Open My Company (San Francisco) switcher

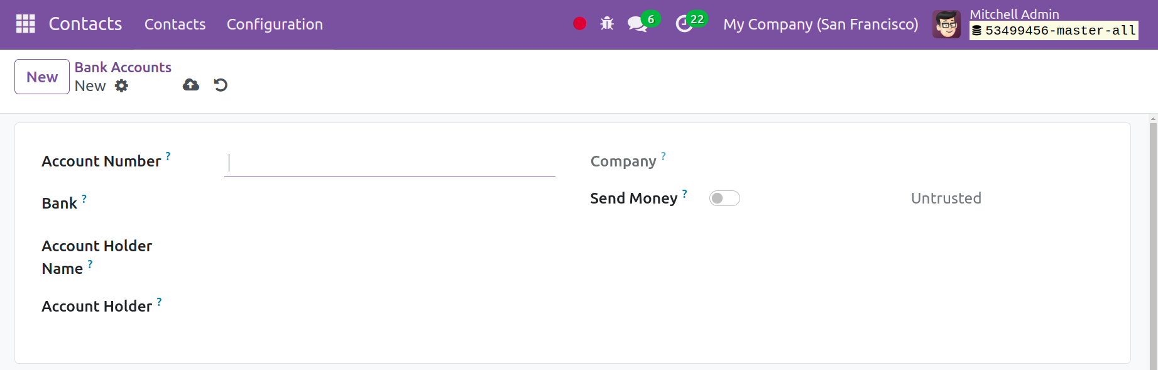click(x=821, y=24)
